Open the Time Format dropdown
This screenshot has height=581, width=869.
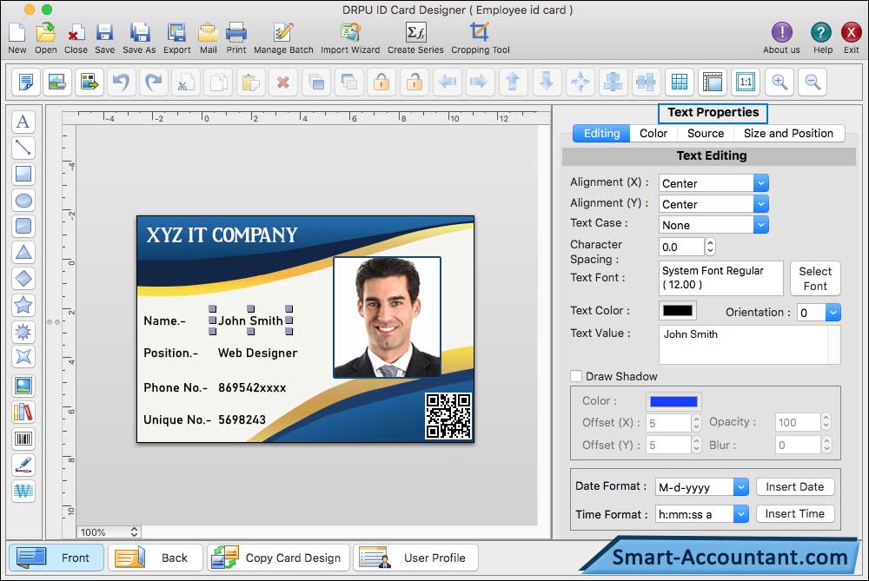click(x=741, y=514)
